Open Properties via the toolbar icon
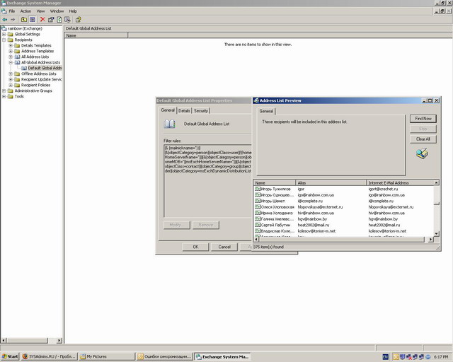 [51, 20]
